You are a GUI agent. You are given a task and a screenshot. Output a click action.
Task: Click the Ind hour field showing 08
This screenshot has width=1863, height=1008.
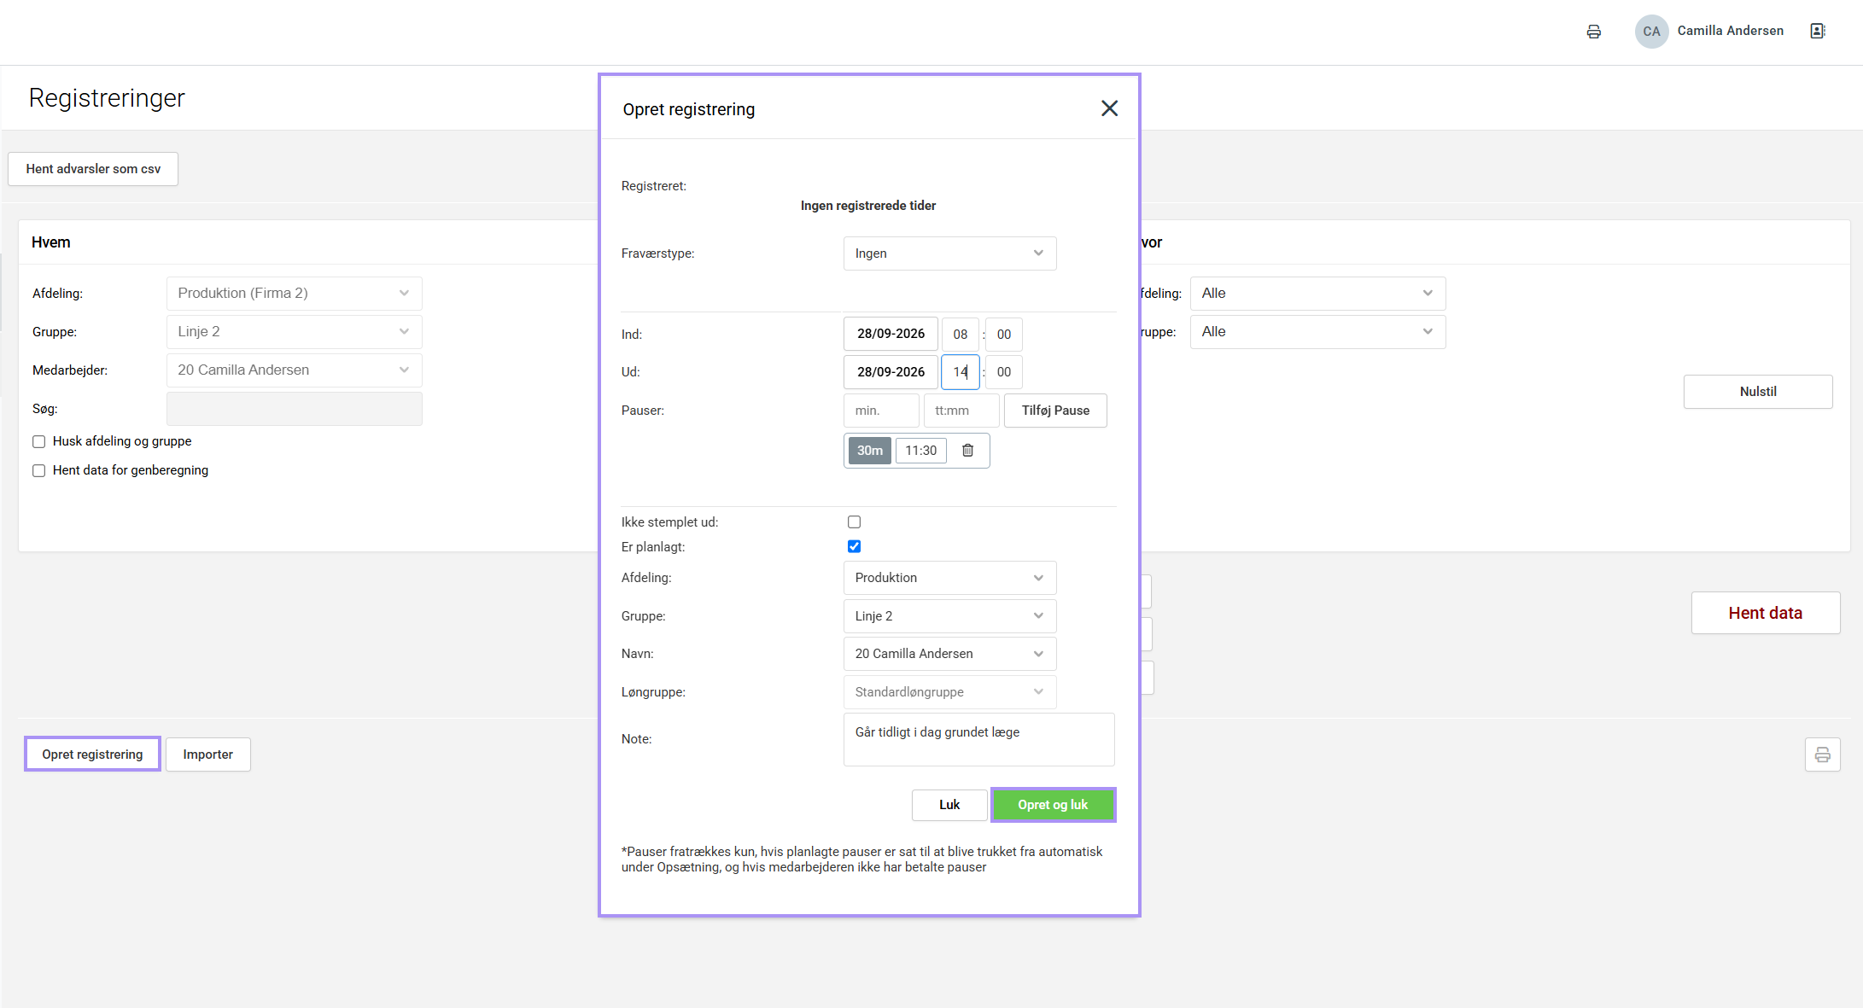point(960,335)
